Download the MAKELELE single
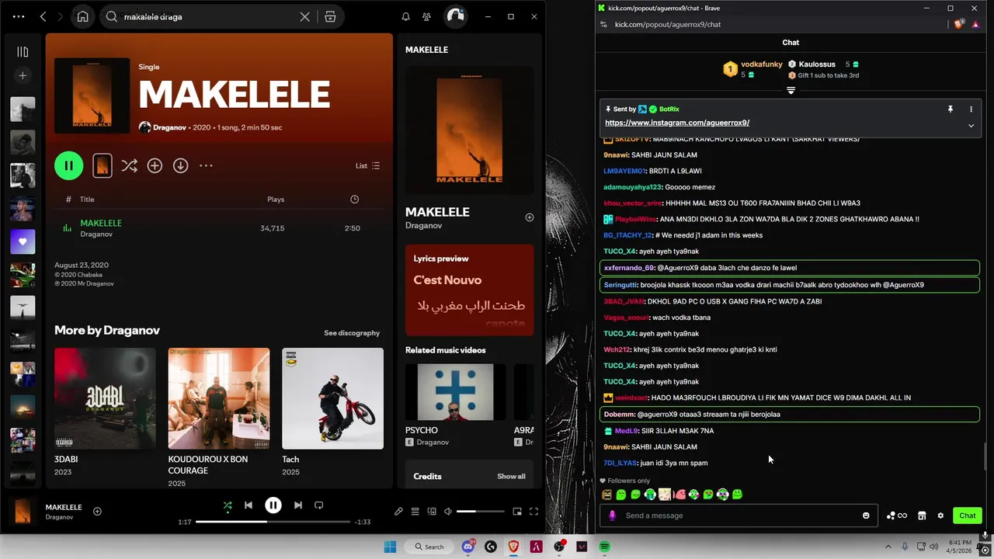The image size is (994, 559). tap(180, 165)
